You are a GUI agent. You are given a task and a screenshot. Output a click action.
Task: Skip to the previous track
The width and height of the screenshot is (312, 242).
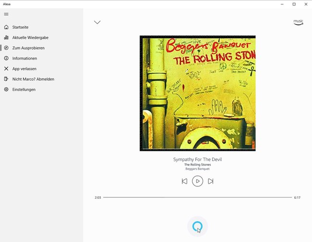(184, 181)
